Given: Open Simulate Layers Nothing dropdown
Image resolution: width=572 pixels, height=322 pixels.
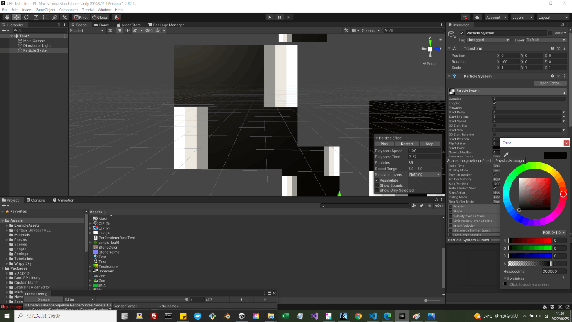Looking at the screenshot, I should [x=425, y=174].
